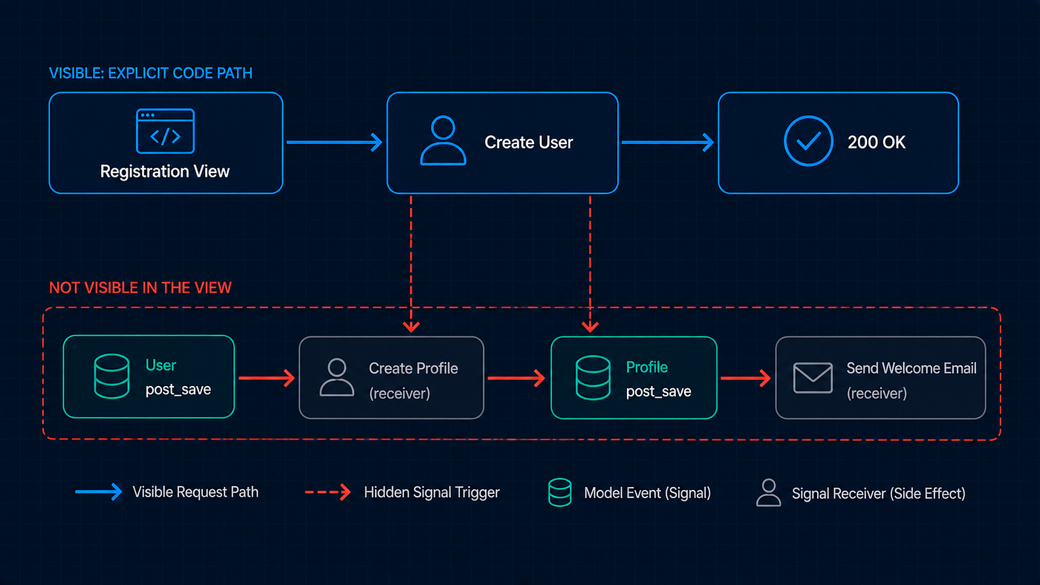Click the envelope icon in Send Welcome Email box

pos(813,377)
